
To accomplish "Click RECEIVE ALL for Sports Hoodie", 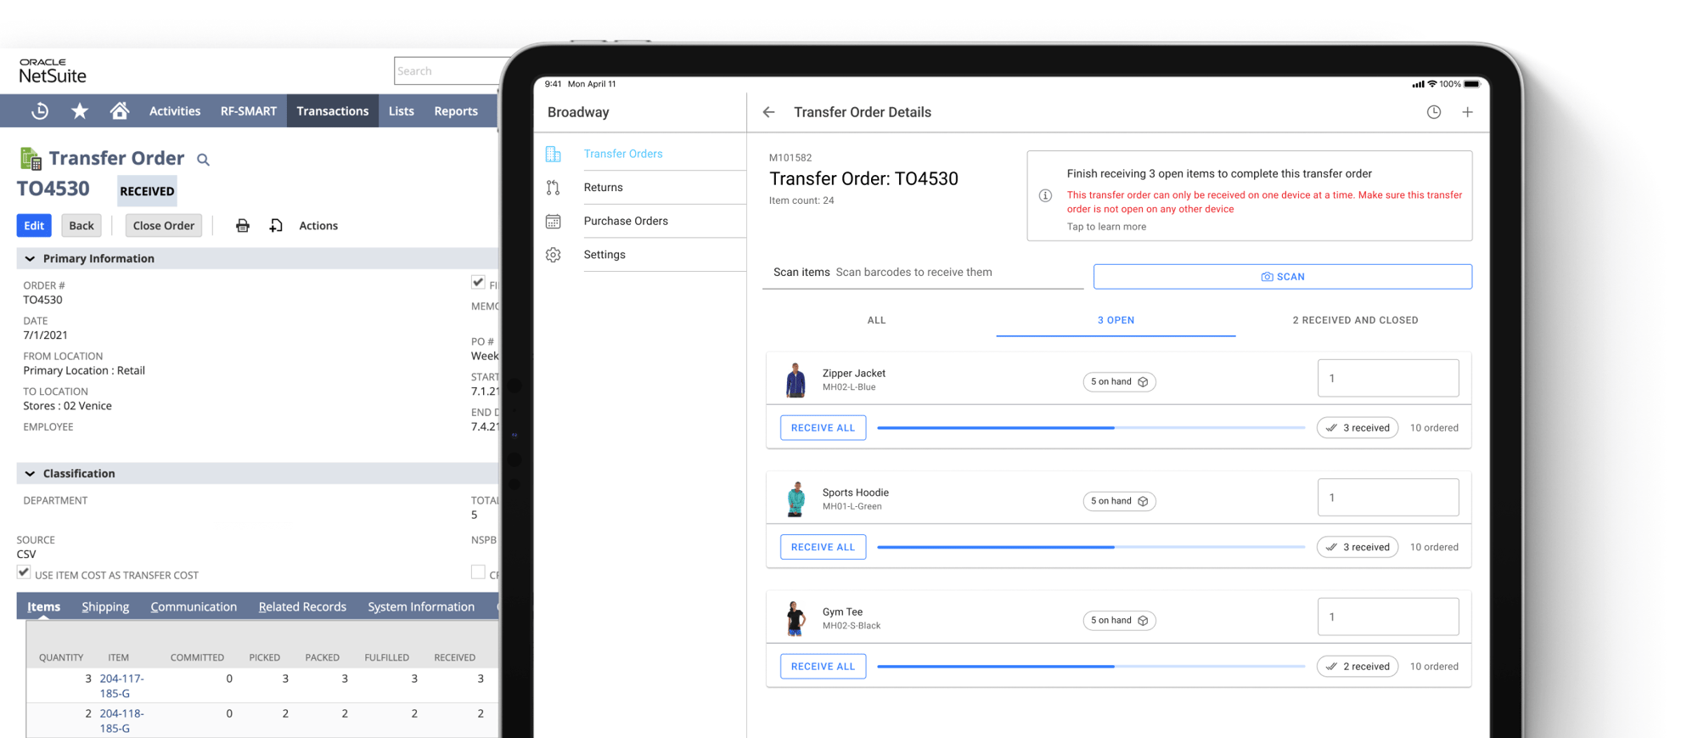I will 823,547.
